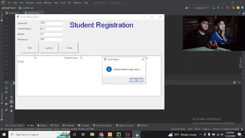Switch to the student.py editor tab
This screenshot has height=138, width=245.
[13, 13]
